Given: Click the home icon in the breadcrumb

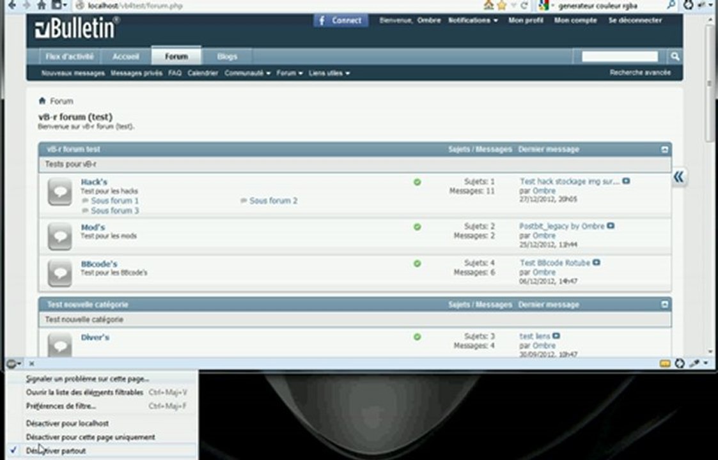Looking at the screenshot, I should coord(42,101).
